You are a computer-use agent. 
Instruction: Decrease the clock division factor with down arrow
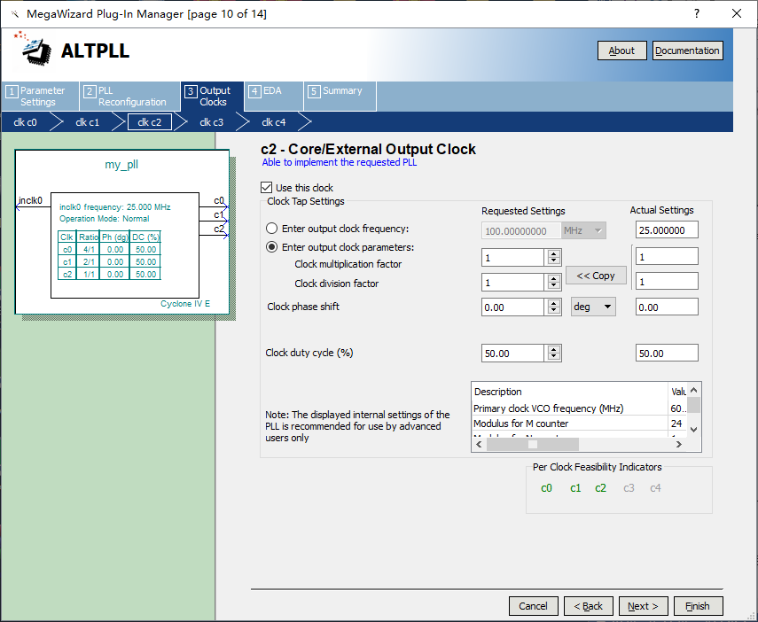(x=554, y=286)
